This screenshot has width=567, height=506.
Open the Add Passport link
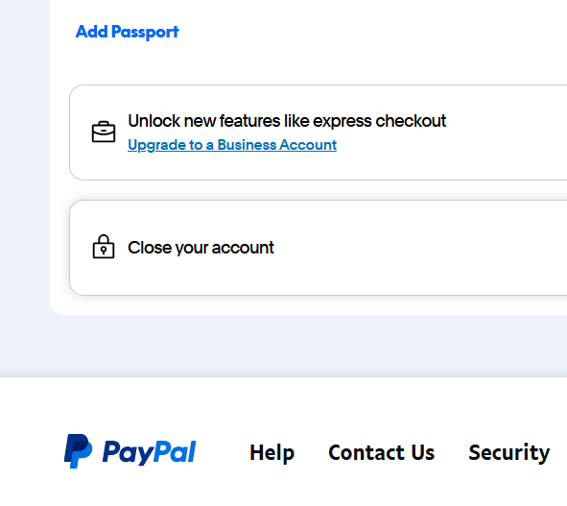[127, 32]
